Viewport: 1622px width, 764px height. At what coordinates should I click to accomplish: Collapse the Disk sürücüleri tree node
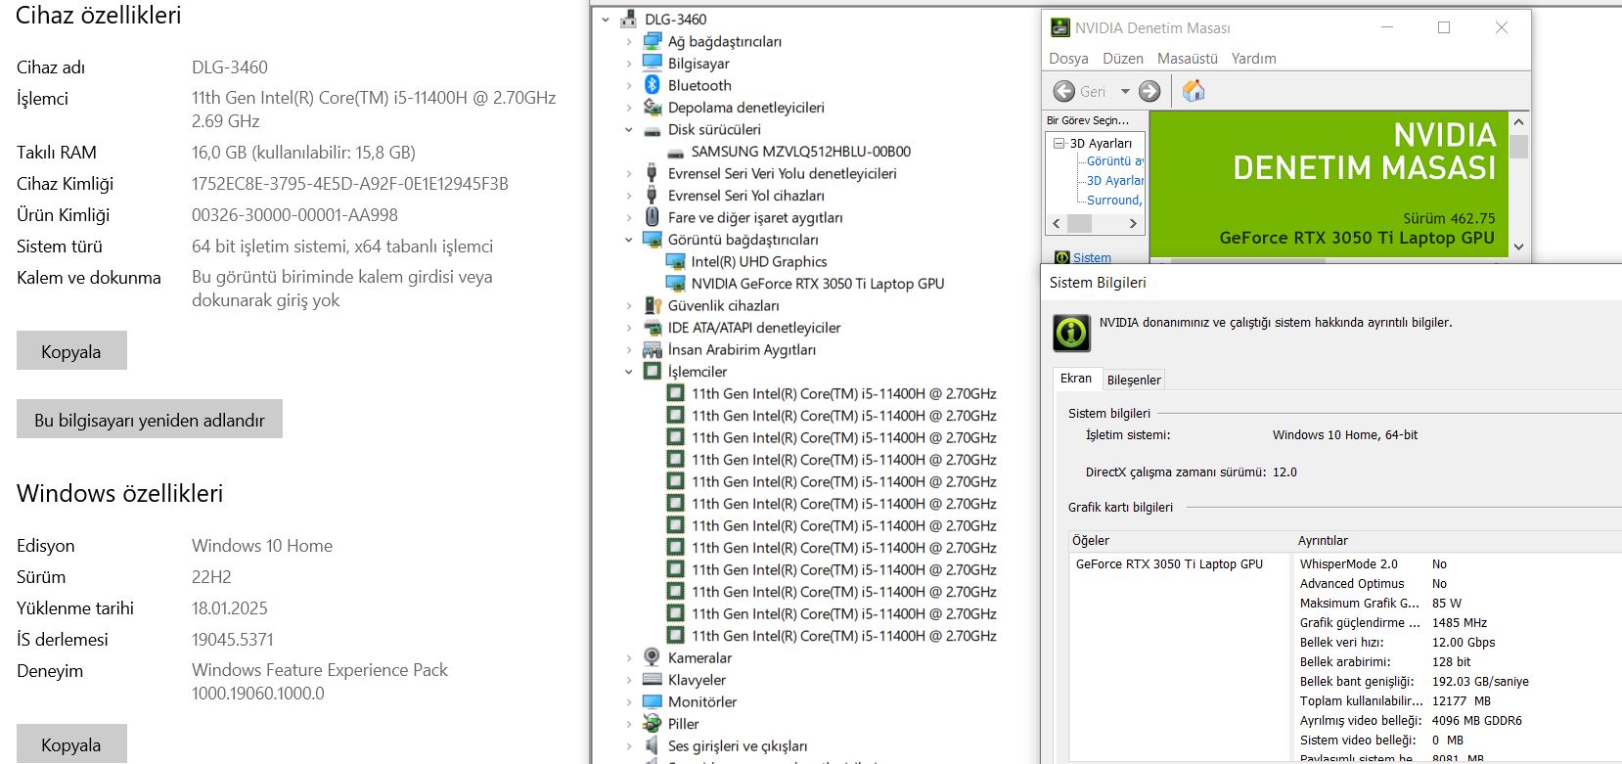[629, 129]
